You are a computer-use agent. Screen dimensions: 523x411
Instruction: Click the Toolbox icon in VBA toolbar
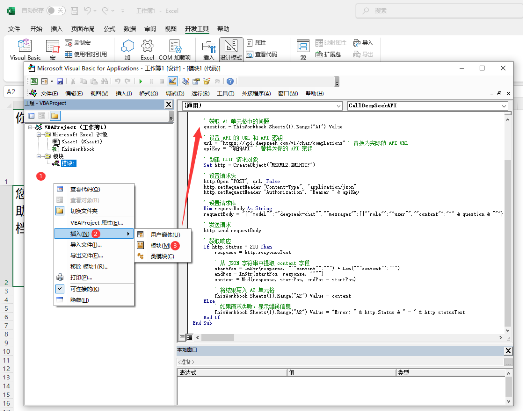coord(217,81)
